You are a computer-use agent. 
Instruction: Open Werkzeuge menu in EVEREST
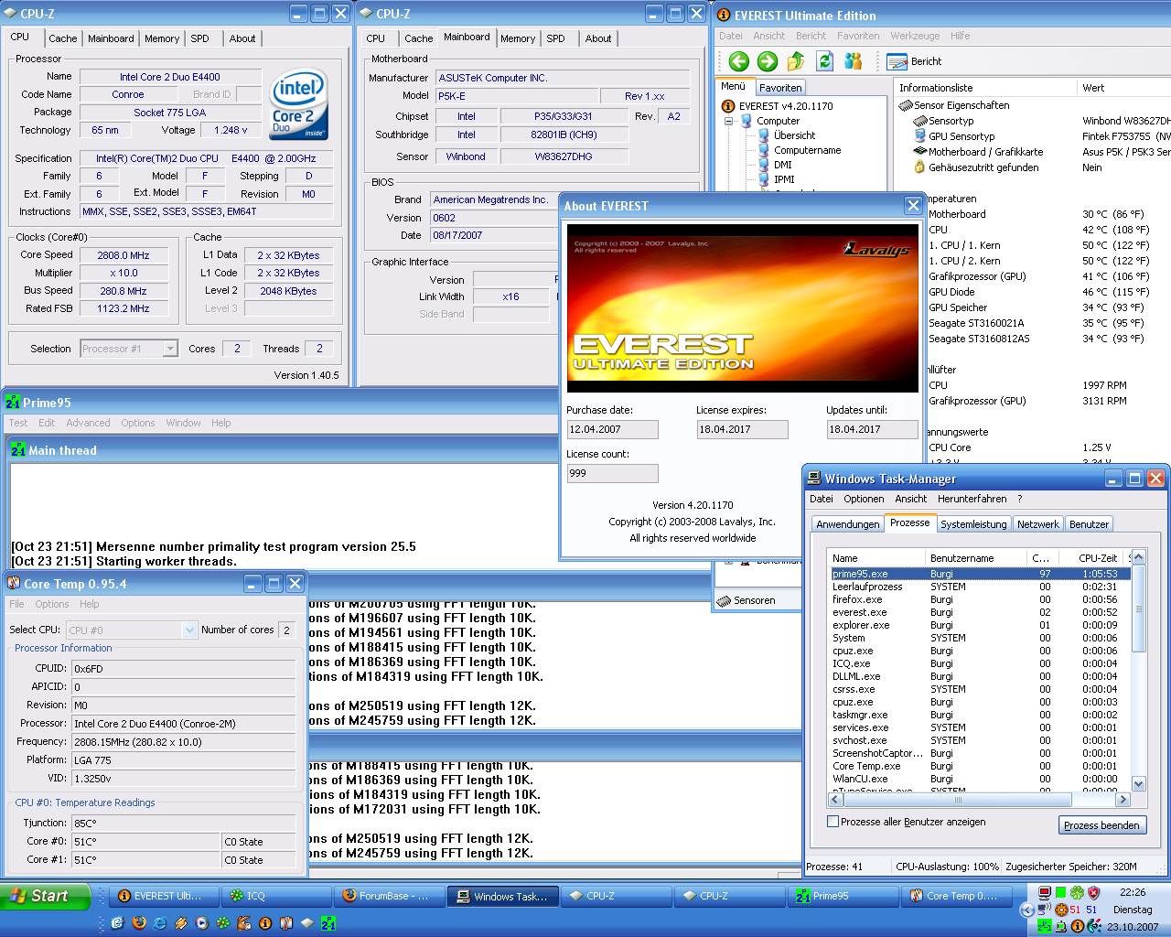point(915,36)
